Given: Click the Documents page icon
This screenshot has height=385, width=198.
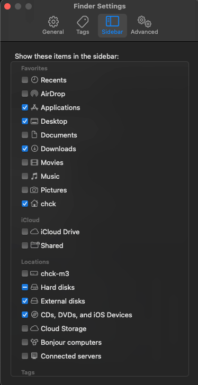Looking at the screenshot, I should (34, 135).
